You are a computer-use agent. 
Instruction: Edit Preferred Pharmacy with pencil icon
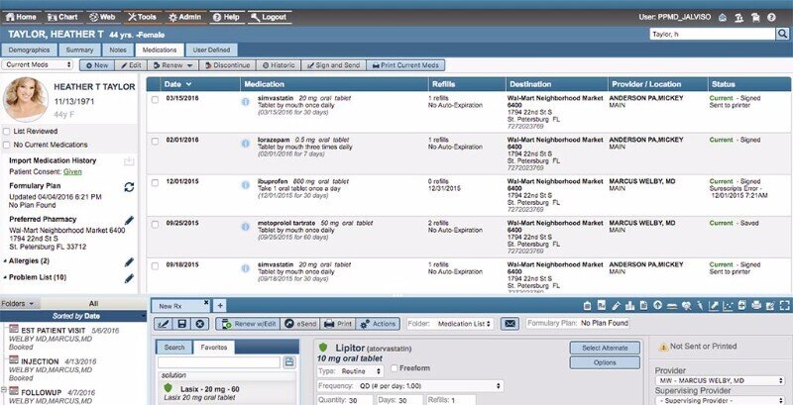coord(130,220)
